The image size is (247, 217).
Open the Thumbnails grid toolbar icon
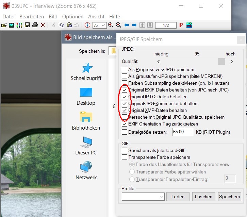pos(19,25)
